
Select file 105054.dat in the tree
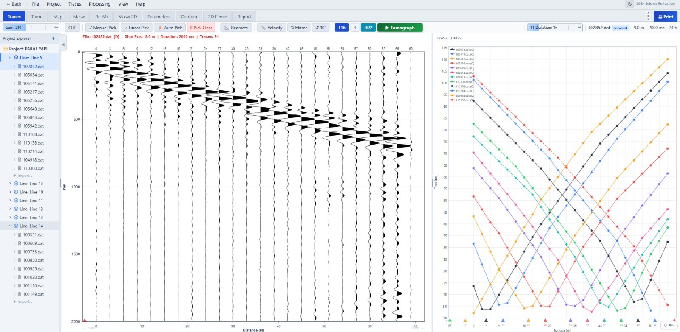click(34, 75)
